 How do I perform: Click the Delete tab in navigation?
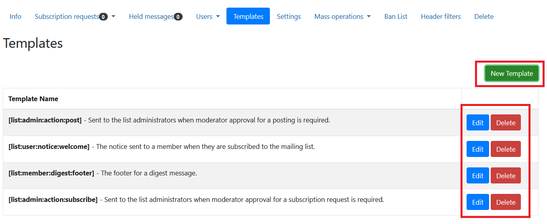pos(483,16)
